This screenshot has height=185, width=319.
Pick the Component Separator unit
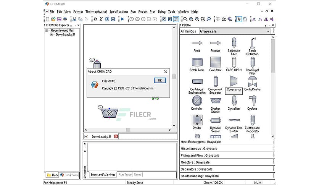(x=216, y=85)
